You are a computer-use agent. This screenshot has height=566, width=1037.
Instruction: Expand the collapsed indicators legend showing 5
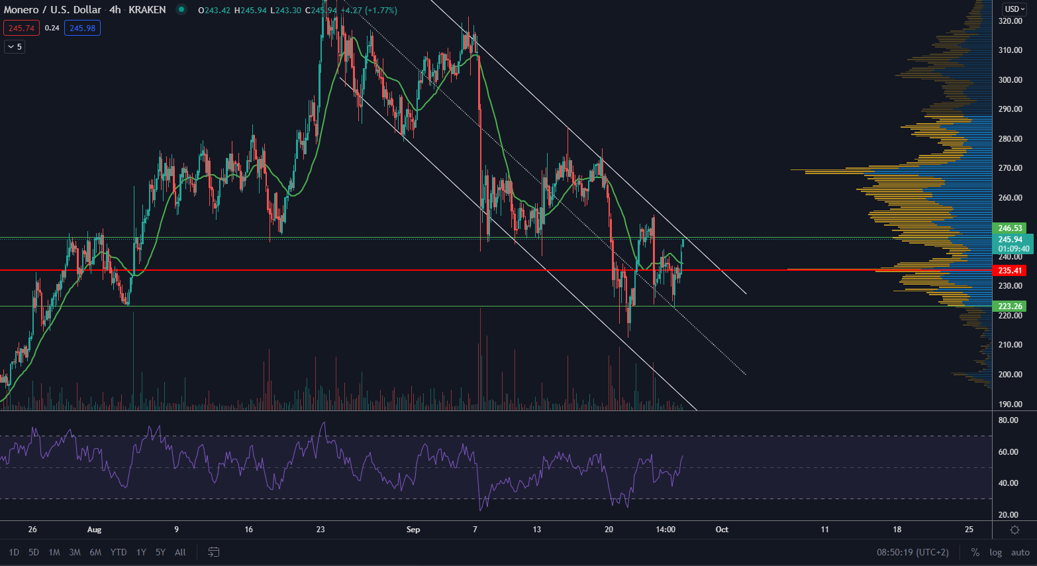point(15,46)
